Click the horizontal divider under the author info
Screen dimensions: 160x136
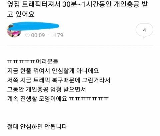click(x=80, y=46)
